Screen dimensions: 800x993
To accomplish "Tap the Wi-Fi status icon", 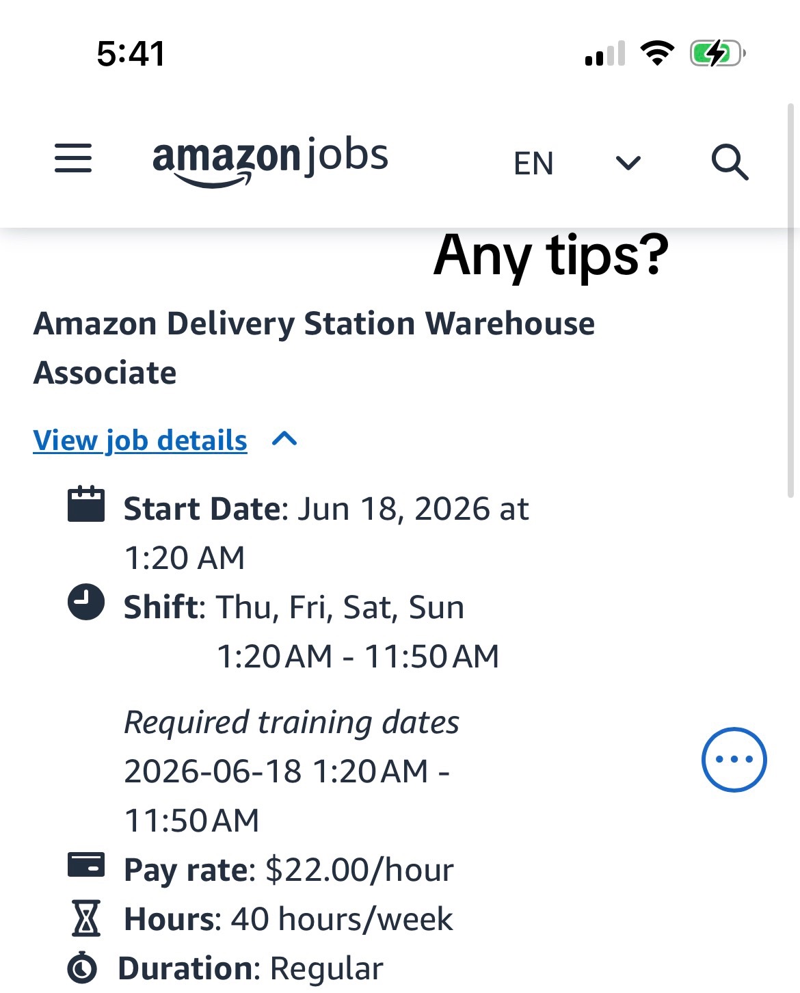I will tap(657, 53).
